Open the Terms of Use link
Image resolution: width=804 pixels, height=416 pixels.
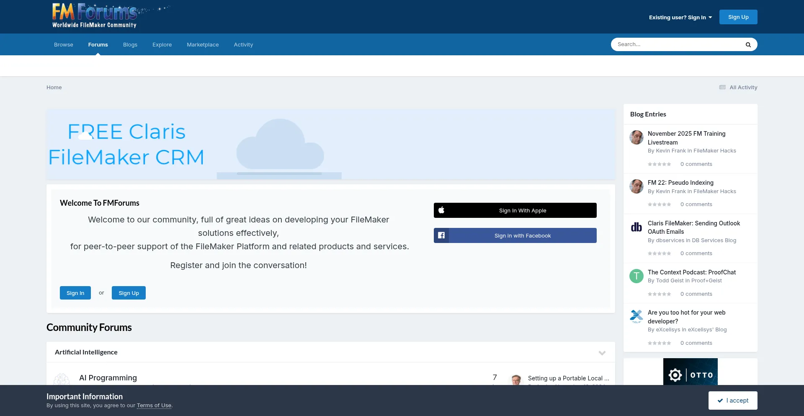click(154, 406)
